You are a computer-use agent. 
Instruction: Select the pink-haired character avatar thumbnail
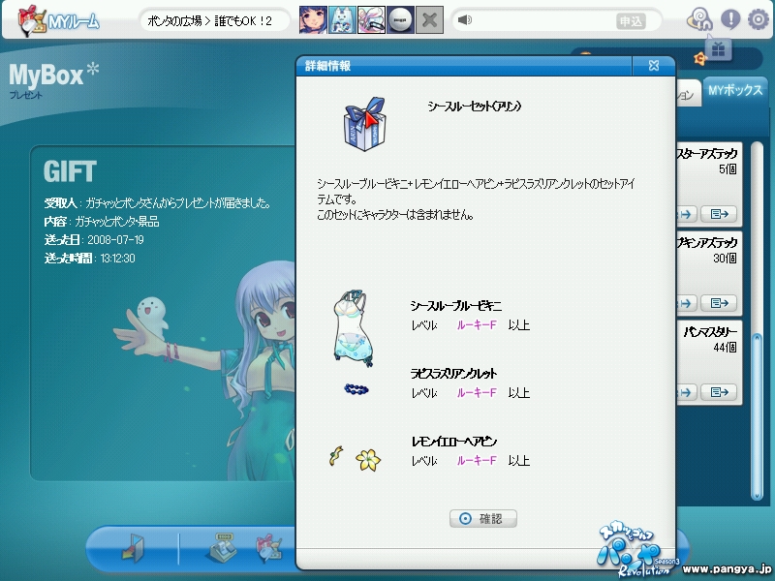coord(371,20)
